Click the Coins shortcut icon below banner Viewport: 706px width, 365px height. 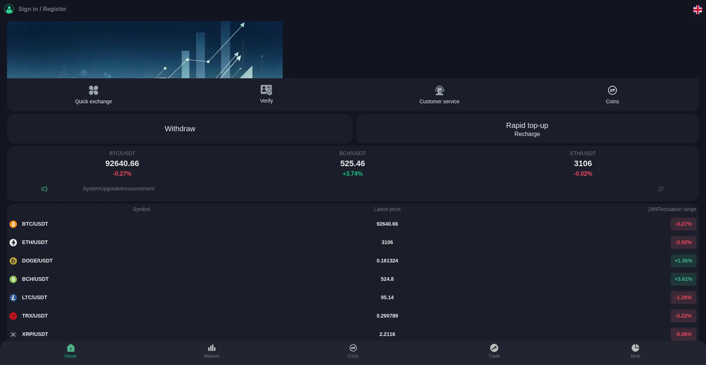612,90
